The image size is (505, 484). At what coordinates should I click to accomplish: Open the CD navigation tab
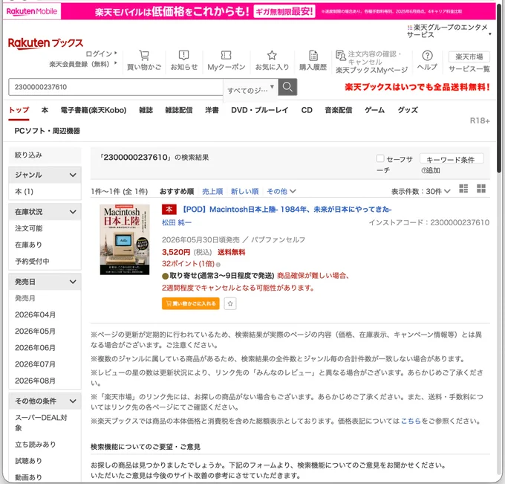click(307, 110)
